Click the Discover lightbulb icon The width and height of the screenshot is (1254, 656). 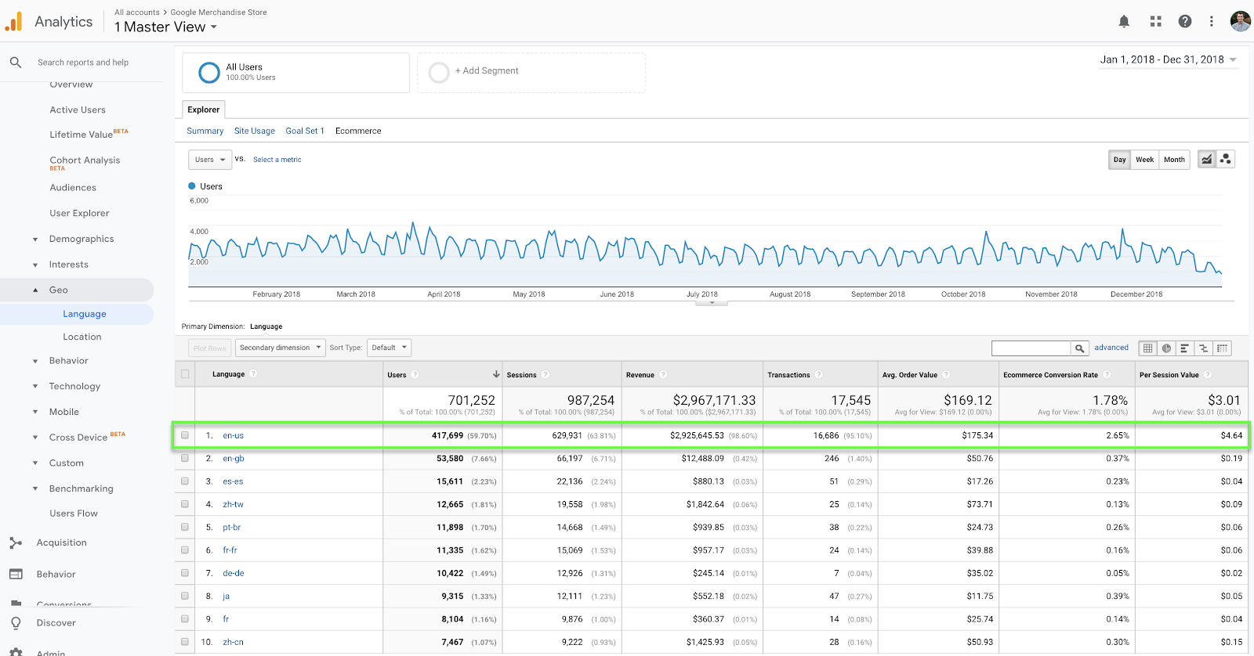tap(16, 623)
